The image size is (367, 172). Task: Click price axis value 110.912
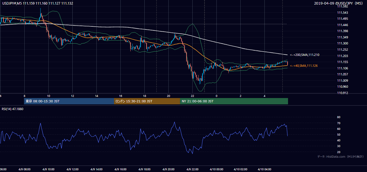click(342, 93)
